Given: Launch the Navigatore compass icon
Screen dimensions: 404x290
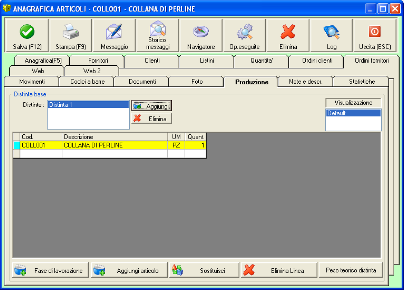Looking at the screenshot, I should point(201,32).
